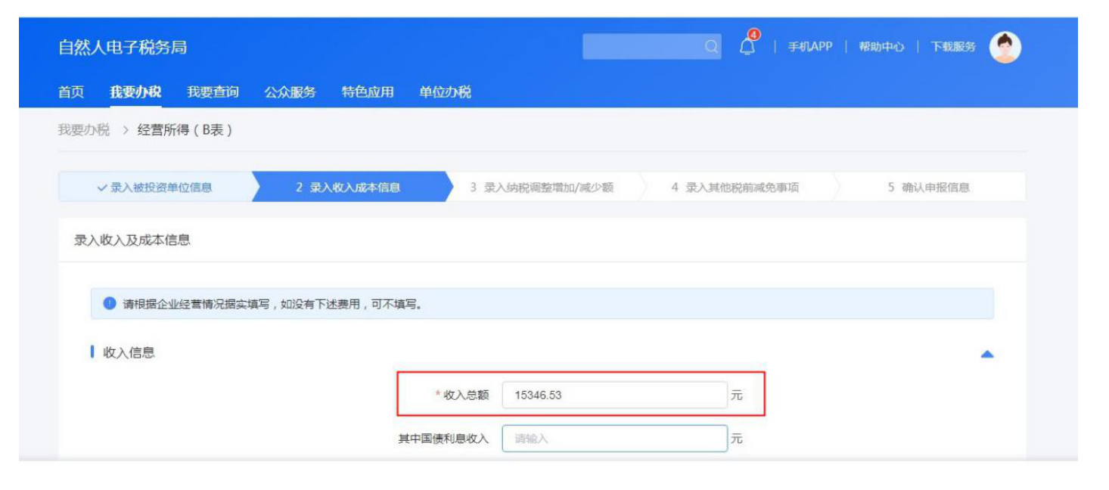Click the header search box
The width and height of the screenshot is (1109, 490).
click(651, 47)
